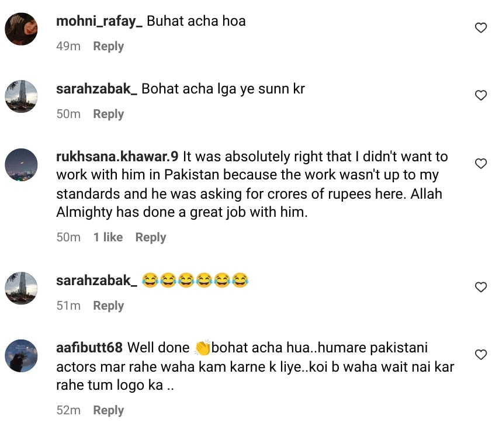Like mohni_rafay_'s comment with heart icon
The image size is (492, 426).
[480, 27]
